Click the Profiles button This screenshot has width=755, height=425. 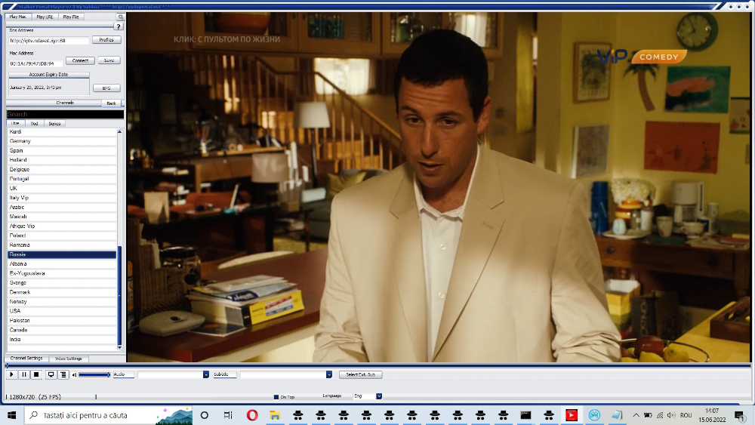click(106, 40)
